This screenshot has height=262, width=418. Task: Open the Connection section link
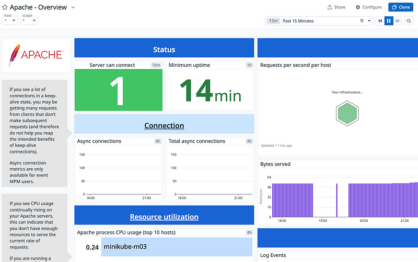pyautogui.click(x=164, y=126)
